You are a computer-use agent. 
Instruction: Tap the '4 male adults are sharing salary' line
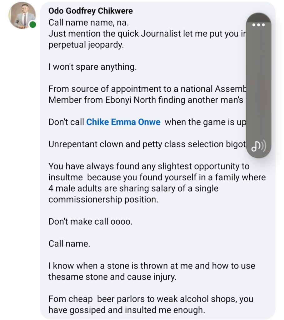(x=133, y=188)
